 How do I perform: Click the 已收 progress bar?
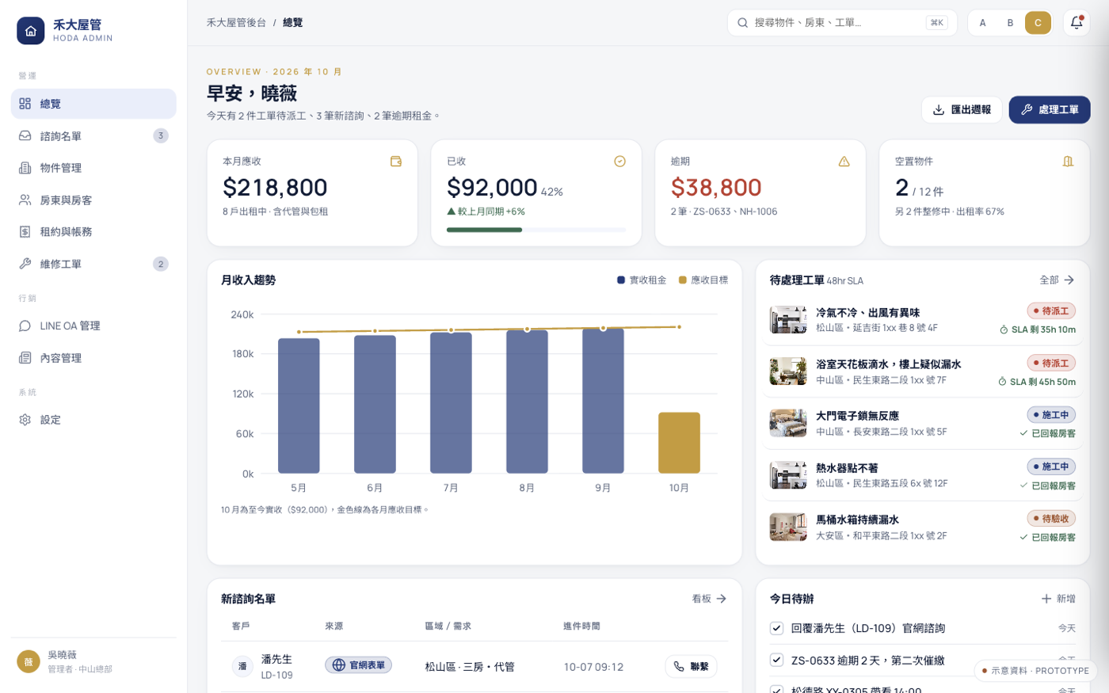536,230
